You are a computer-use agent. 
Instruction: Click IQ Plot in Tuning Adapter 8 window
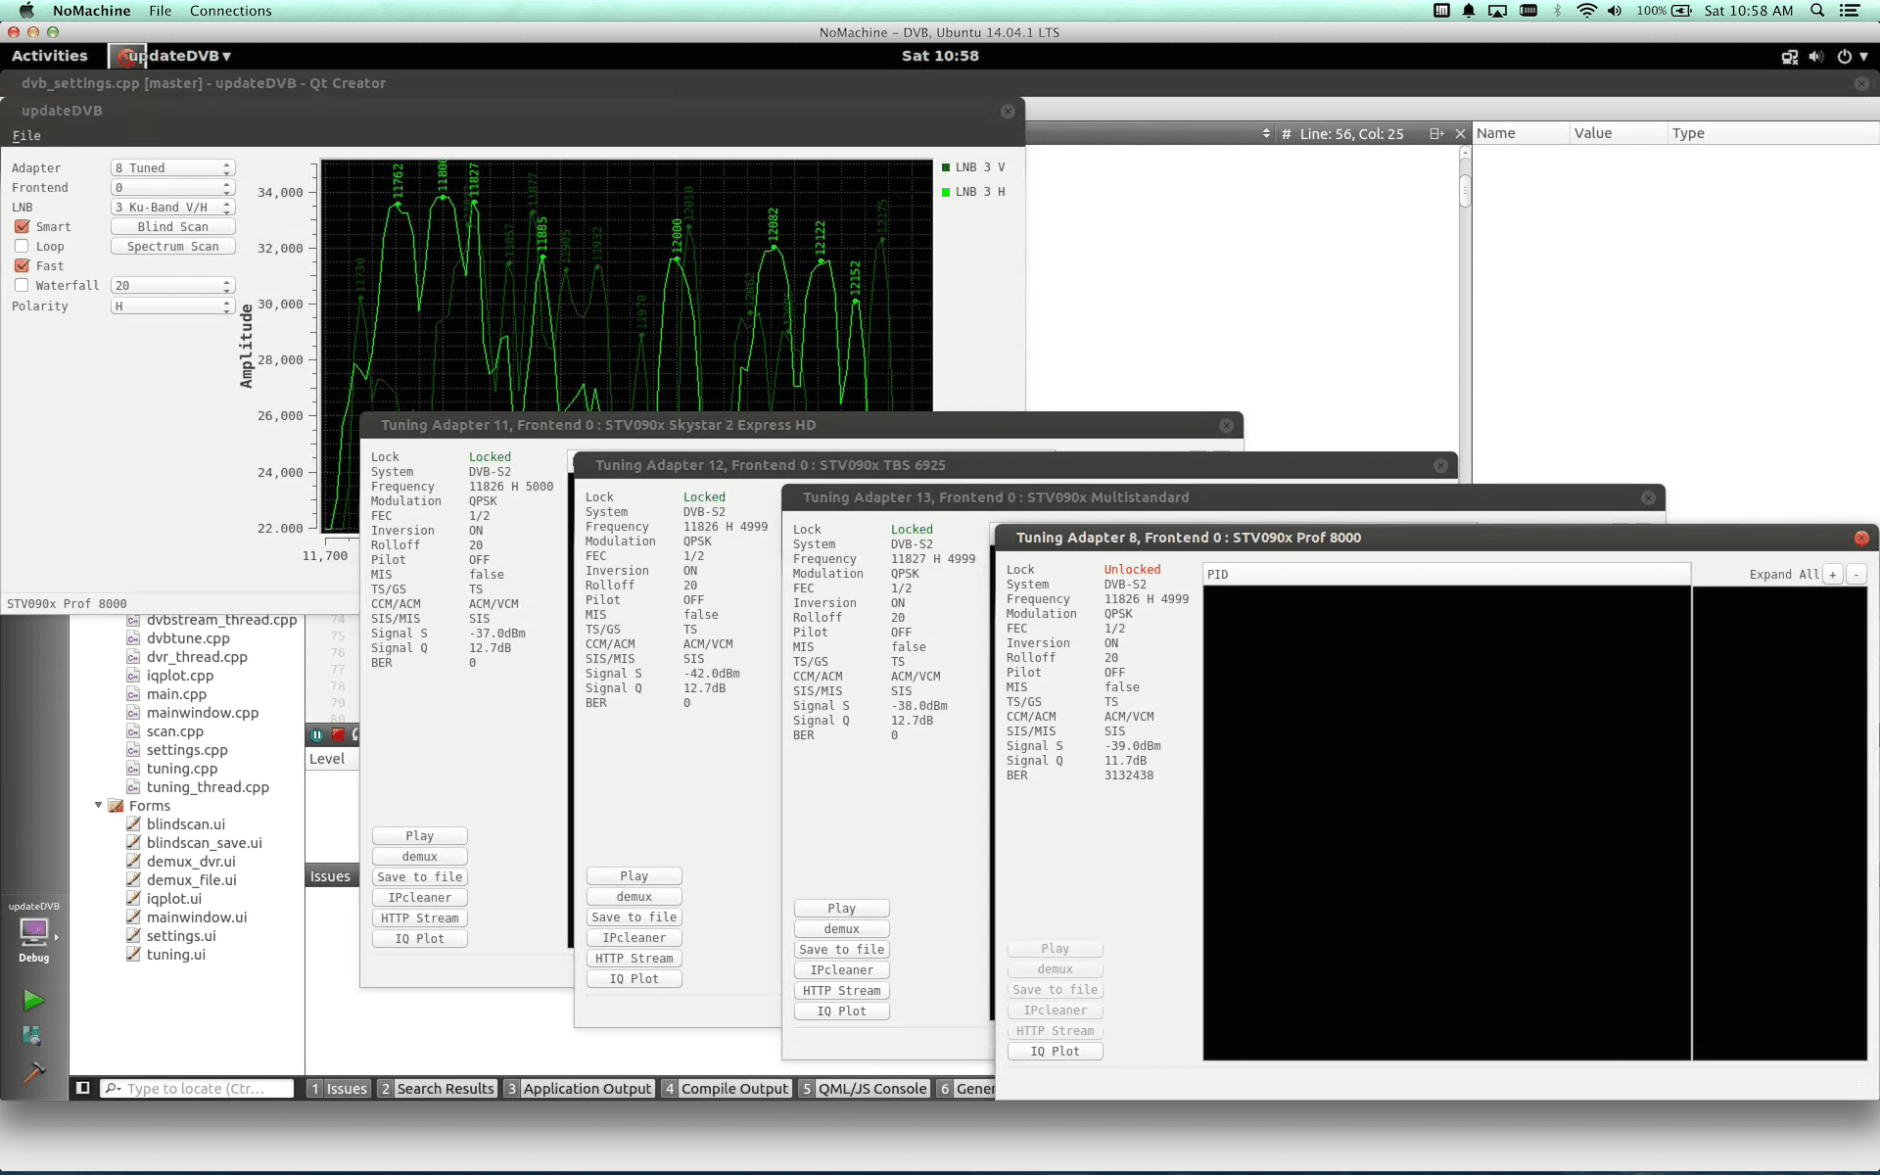(1055, 1051)
